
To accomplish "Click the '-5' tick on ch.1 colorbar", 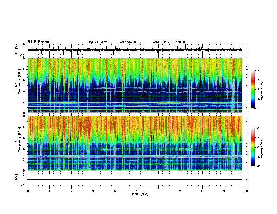I will [258, 90].
